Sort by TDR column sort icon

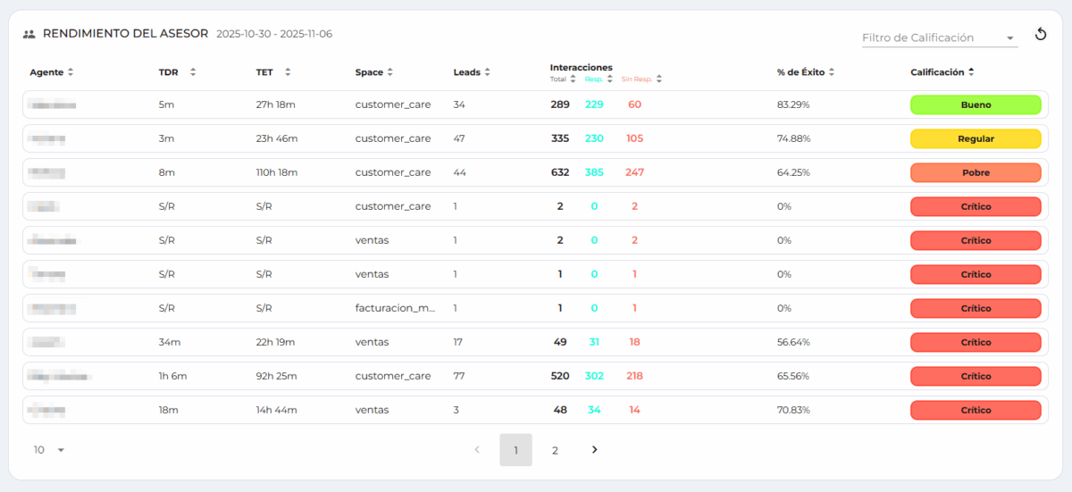(x=193, y=72)
